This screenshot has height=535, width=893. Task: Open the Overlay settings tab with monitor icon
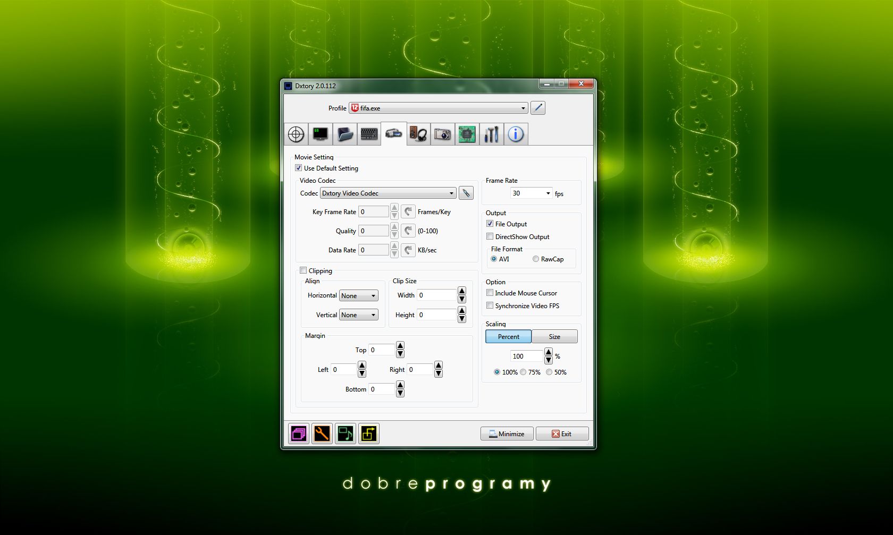(x=321, y=134)
